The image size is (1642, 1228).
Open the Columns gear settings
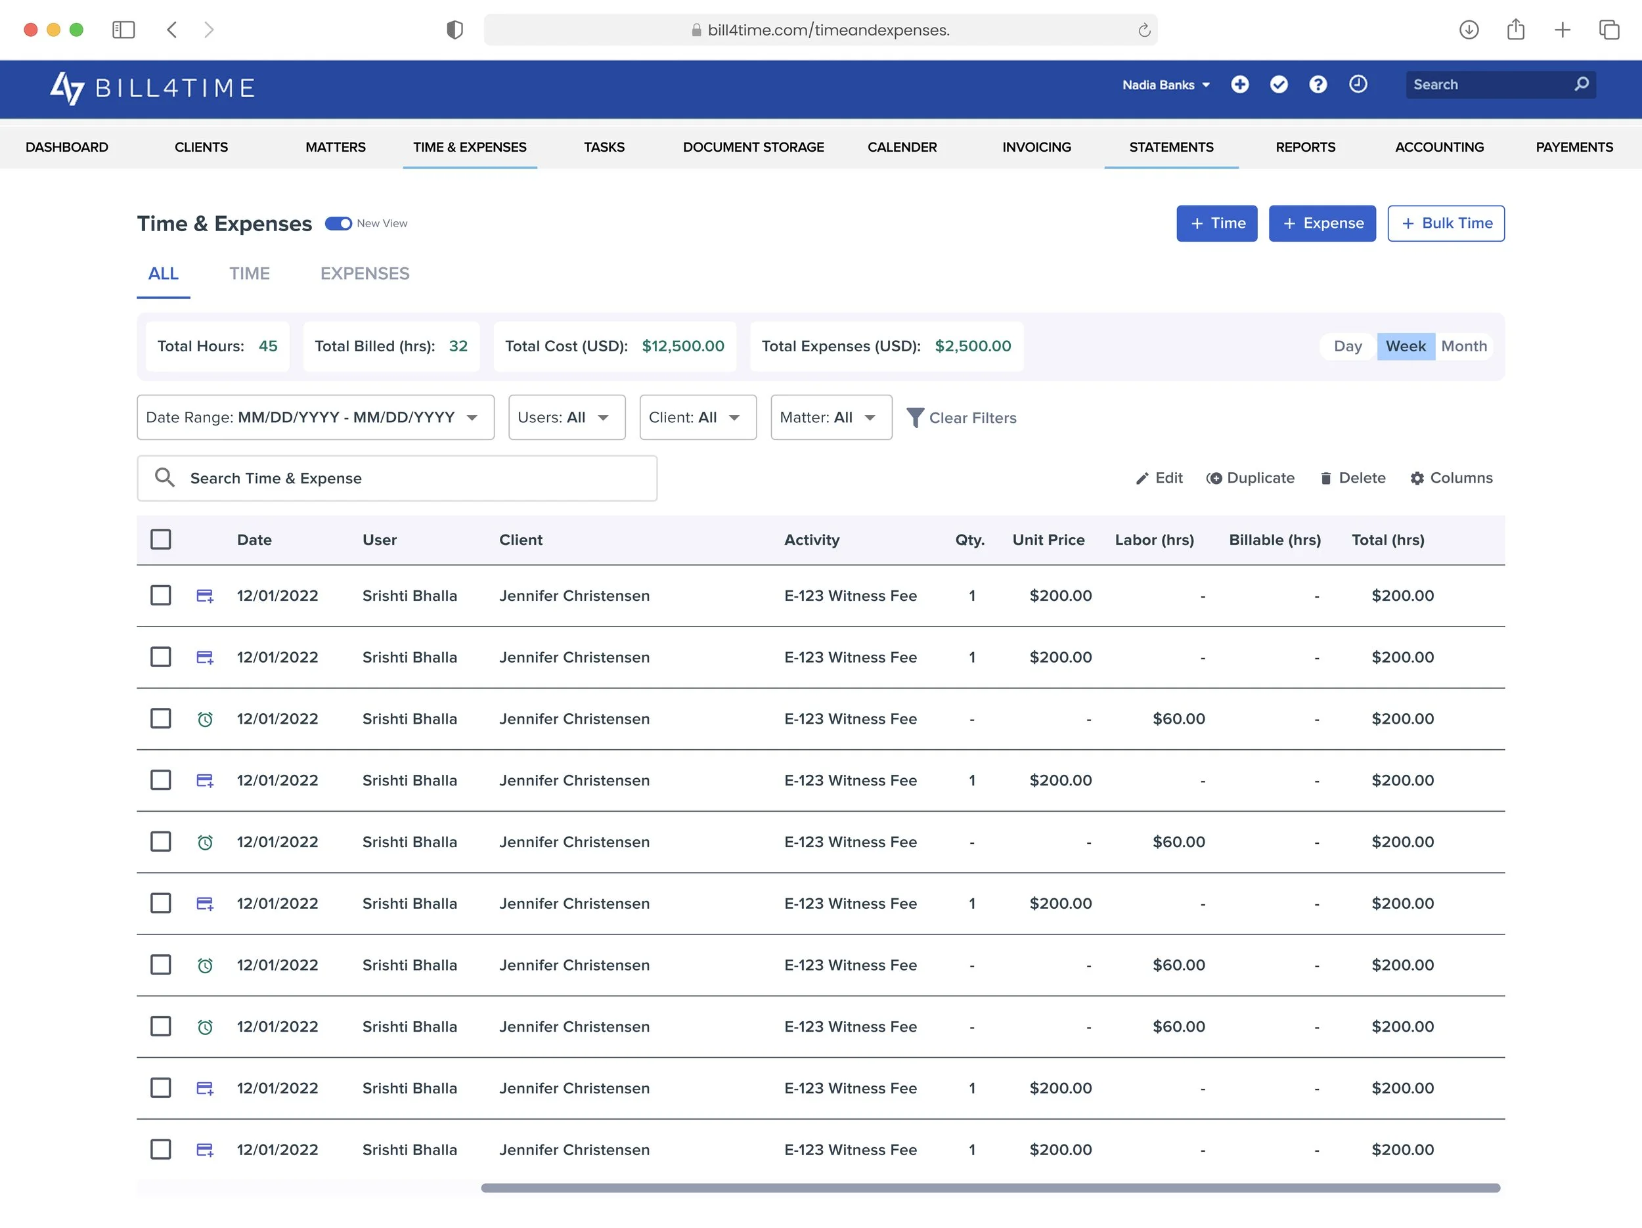[x=1417, y=479]
